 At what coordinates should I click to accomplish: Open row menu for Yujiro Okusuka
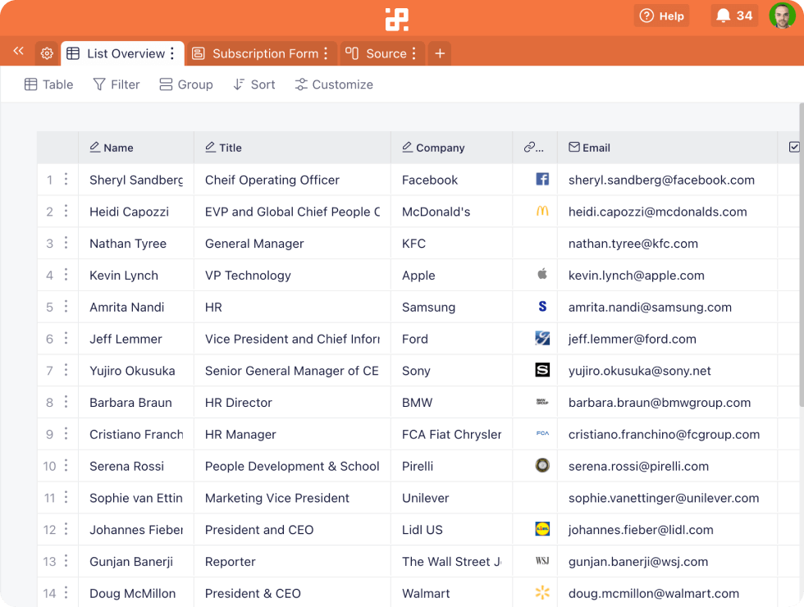pyautogui.click(x=66, y=370)
